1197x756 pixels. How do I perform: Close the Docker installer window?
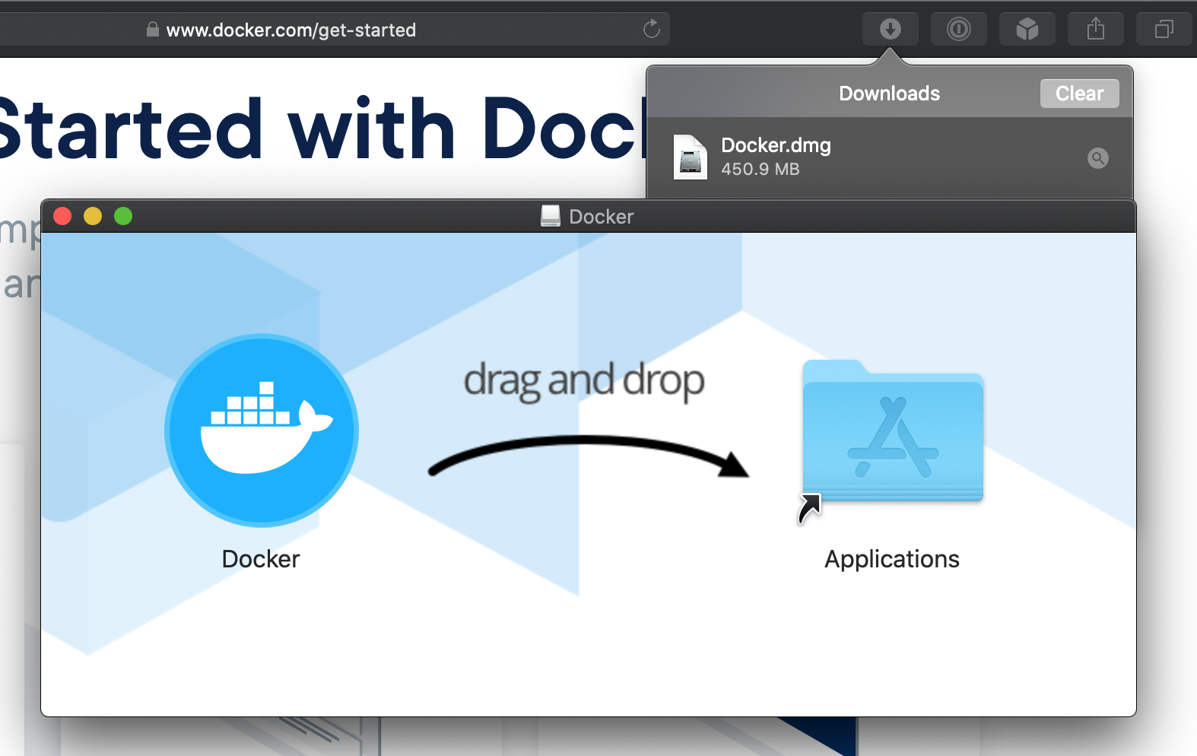tap(62, 217)
